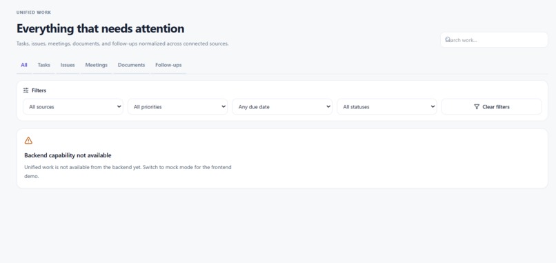The height and width of the screenshot is (263, 556).
Task: Open the Meetings tab
Action: 97,66
